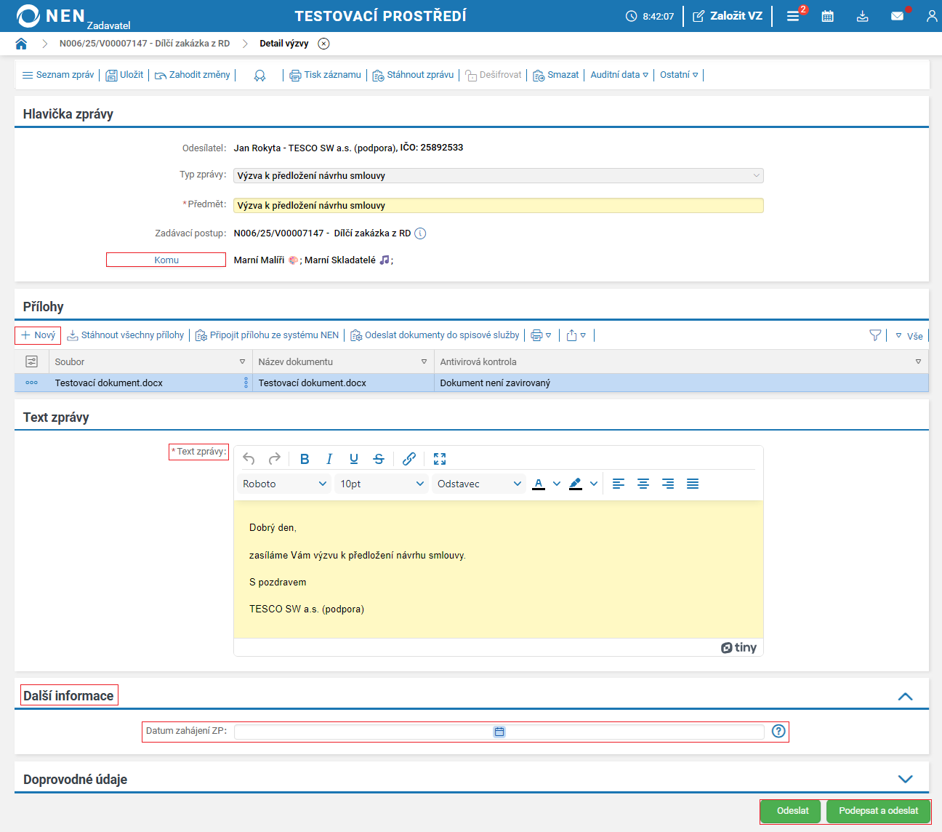Expand the Doprovodné údaje section
This screenshot has width=942, height=832.
pyautogui.click(x=905, y=779)
